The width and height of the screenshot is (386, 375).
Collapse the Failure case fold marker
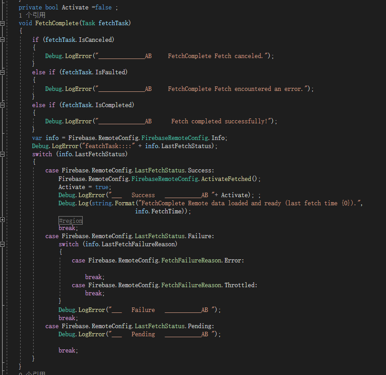click(2, 235)
